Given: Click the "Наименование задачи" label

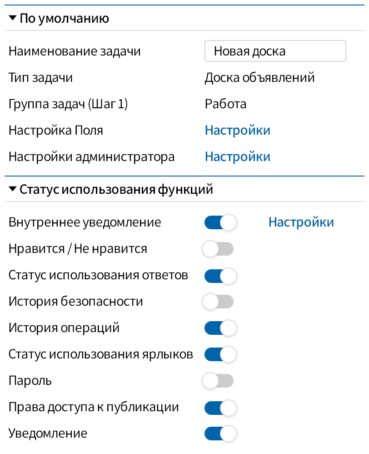Looking at the screenshot, I should click(x=75, y=51).
